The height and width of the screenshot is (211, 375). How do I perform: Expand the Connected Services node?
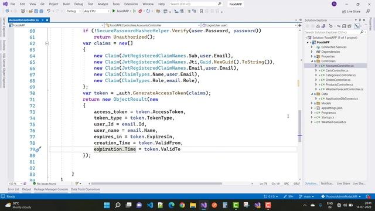tap(312, 47)
